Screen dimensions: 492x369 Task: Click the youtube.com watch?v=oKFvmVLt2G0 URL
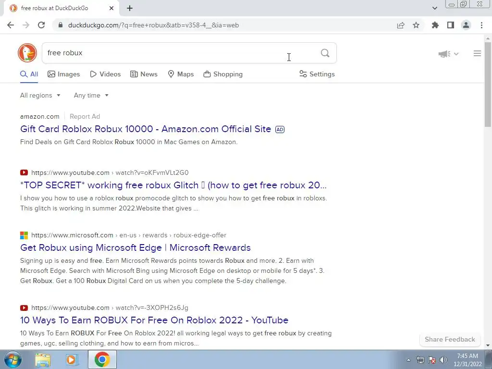(110, 172)
